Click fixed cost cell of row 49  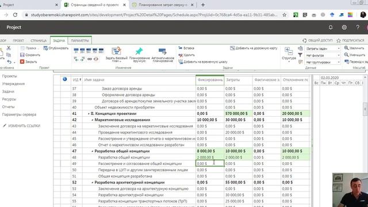pos(210,163)
